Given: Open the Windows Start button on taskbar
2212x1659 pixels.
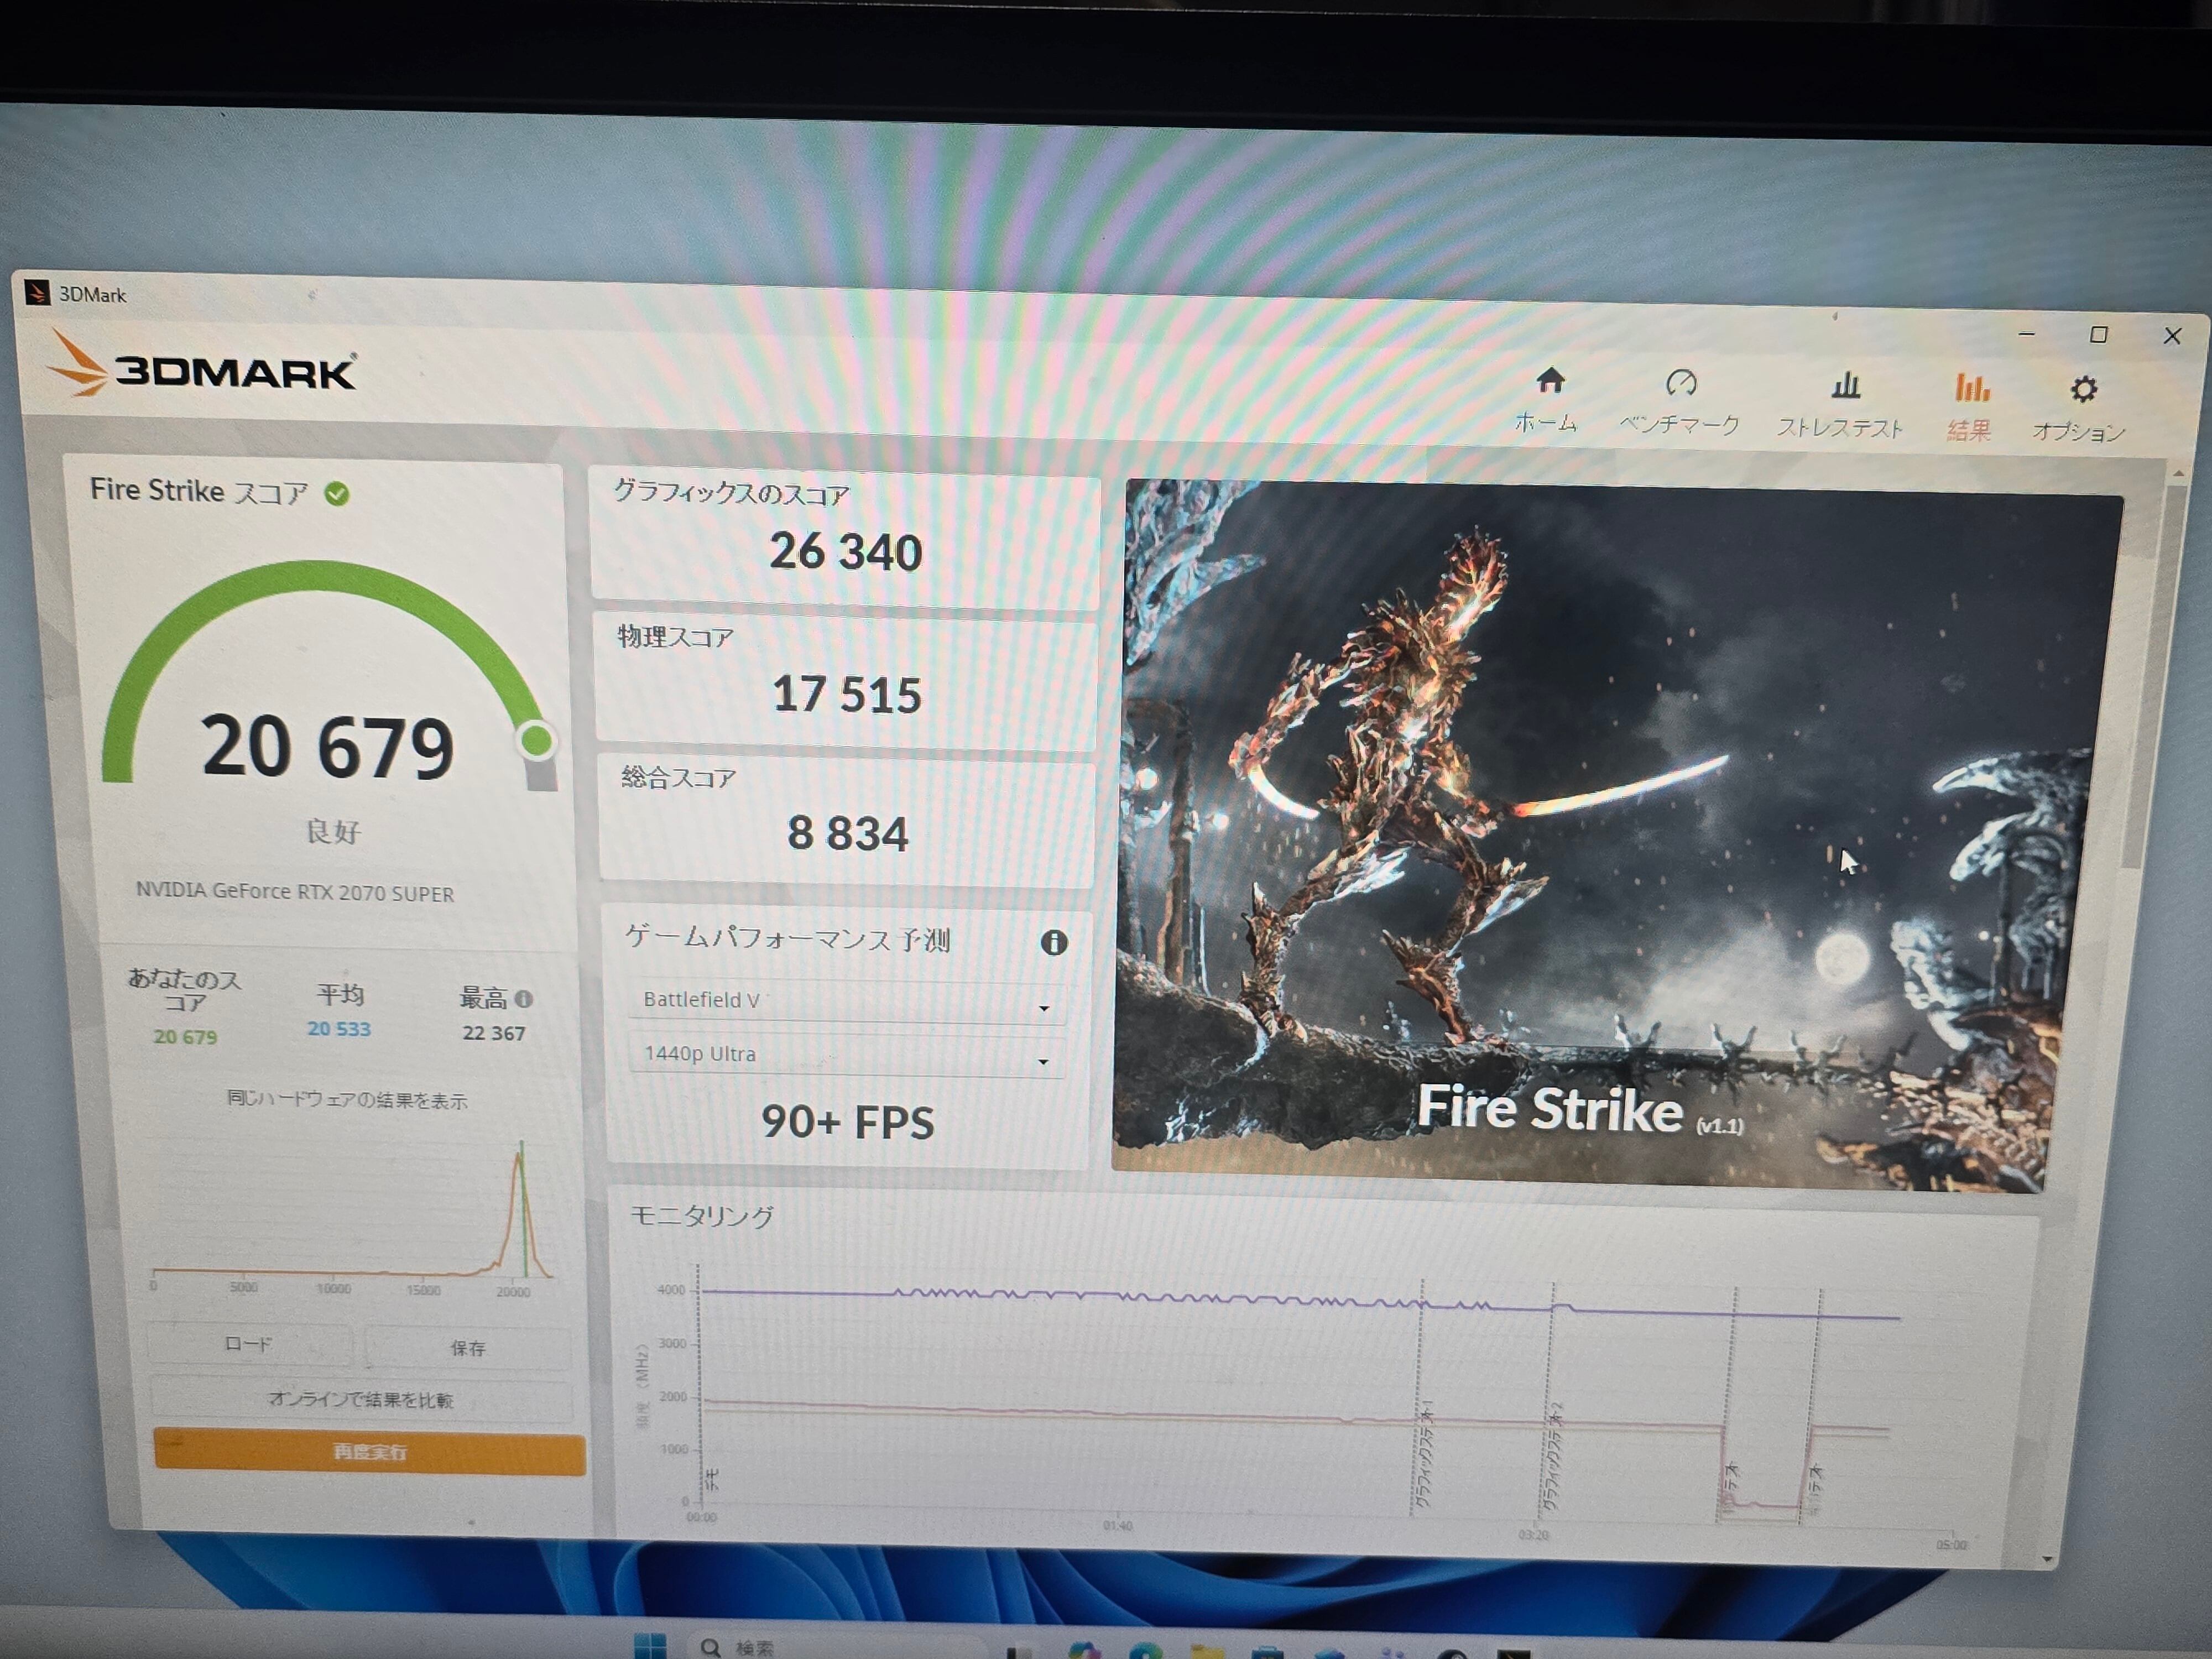Looking at the screenshot, I should click(650, 1645).
